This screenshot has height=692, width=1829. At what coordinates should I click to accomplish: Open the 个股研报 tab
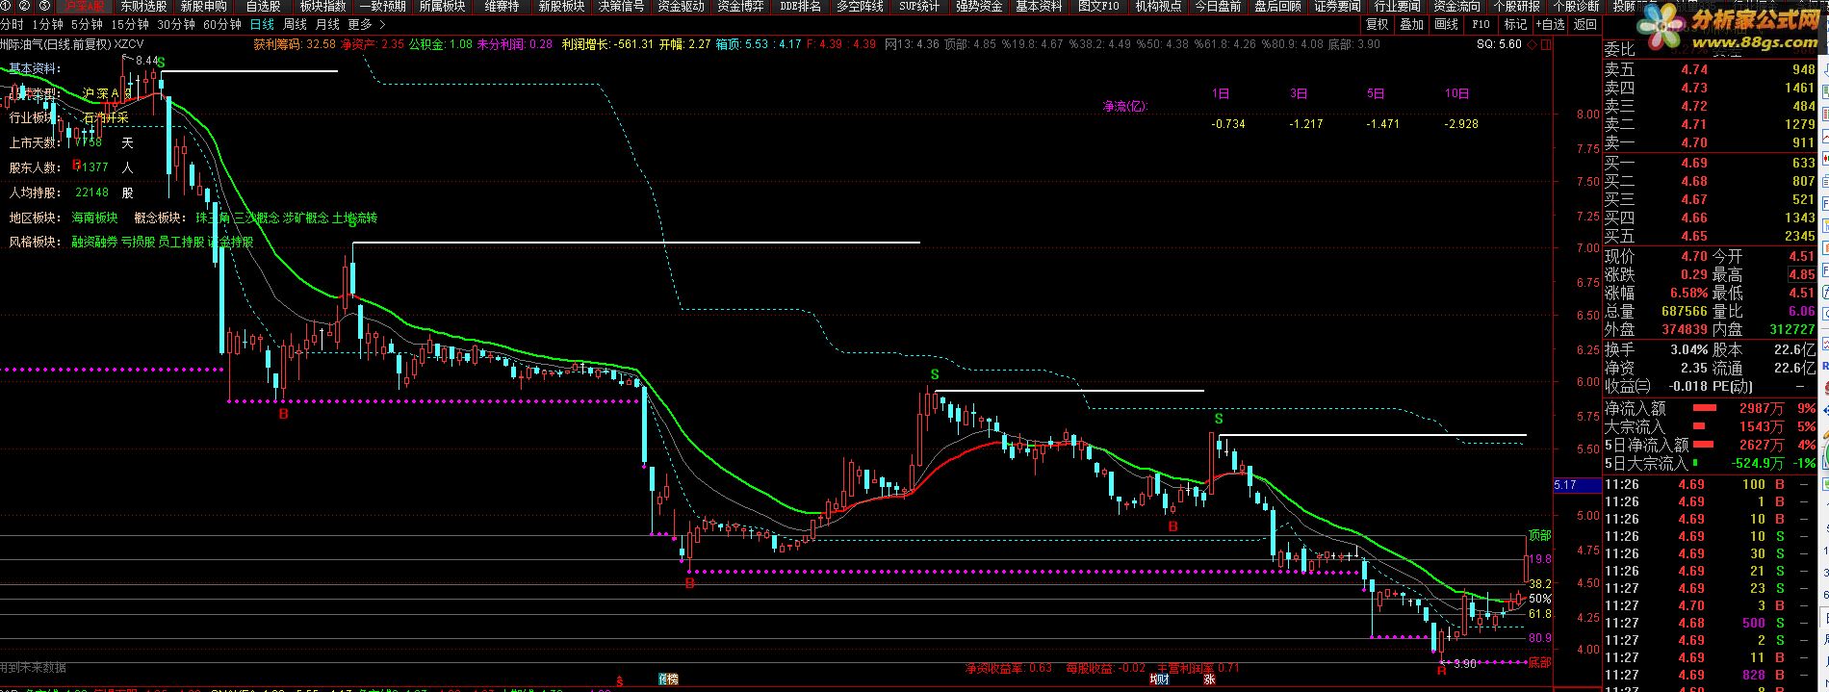1516,6
